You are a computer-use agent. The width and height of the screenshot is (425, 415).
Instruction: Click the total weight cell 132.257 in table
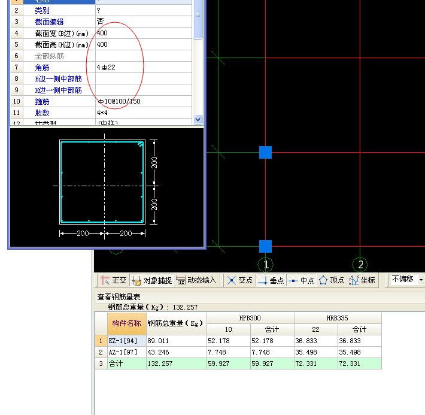[177, 363]
